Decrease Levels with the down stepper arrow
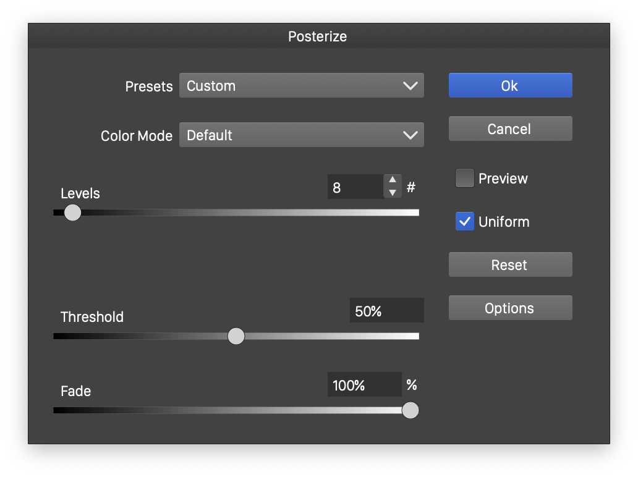This screenshot has height=477, width=638. pos(393,193)
